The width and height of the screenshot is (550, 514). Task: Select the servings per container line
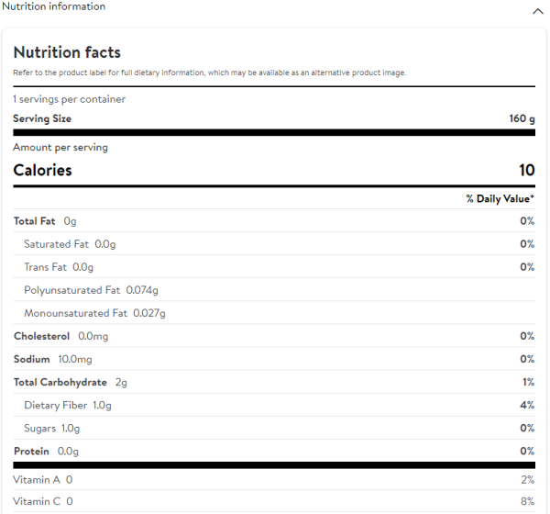click(x=70, y=99)
